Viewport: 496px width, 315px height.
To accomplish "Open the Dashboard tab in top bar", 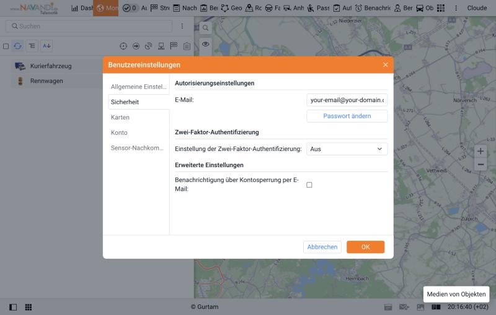I will coord(82,8).
